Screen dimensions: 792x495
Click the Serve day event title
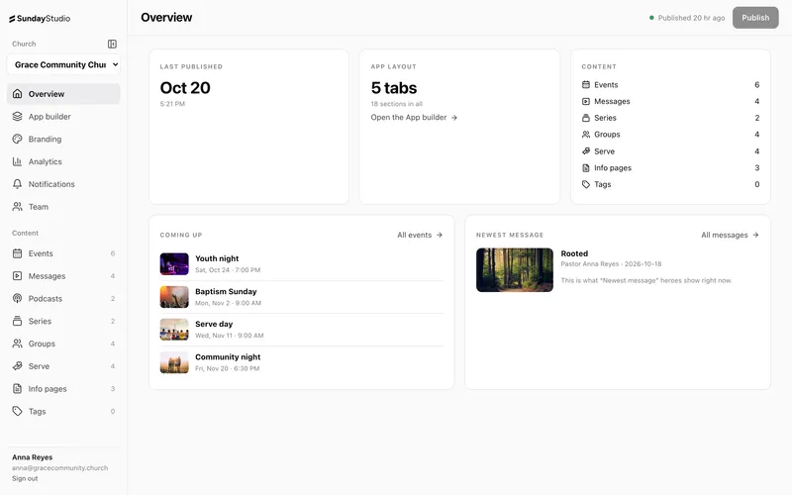click(x=214, y=324)
